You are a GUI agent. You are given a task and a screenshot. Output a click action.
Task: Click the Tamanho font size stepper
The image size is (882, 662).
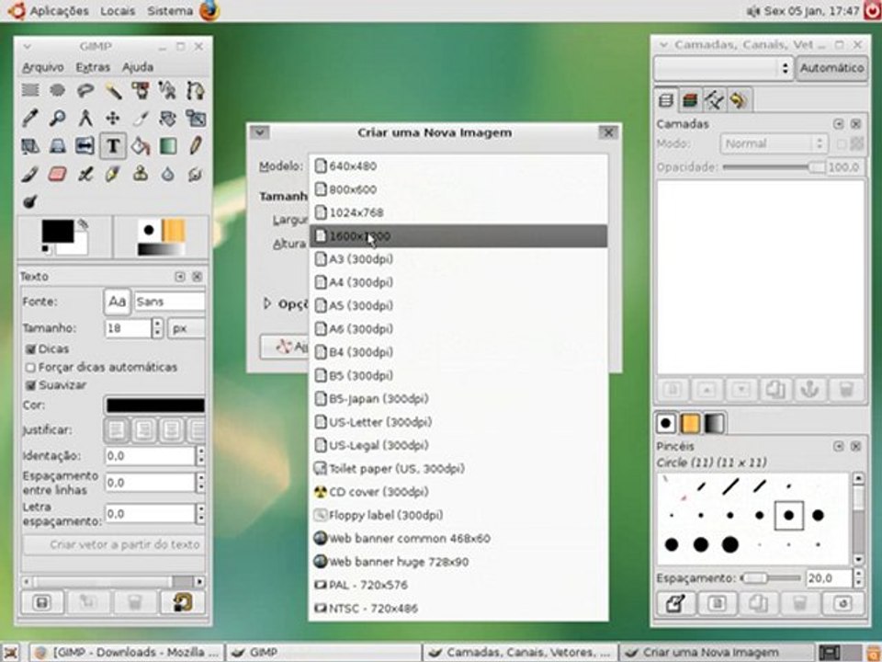[157, 328]
